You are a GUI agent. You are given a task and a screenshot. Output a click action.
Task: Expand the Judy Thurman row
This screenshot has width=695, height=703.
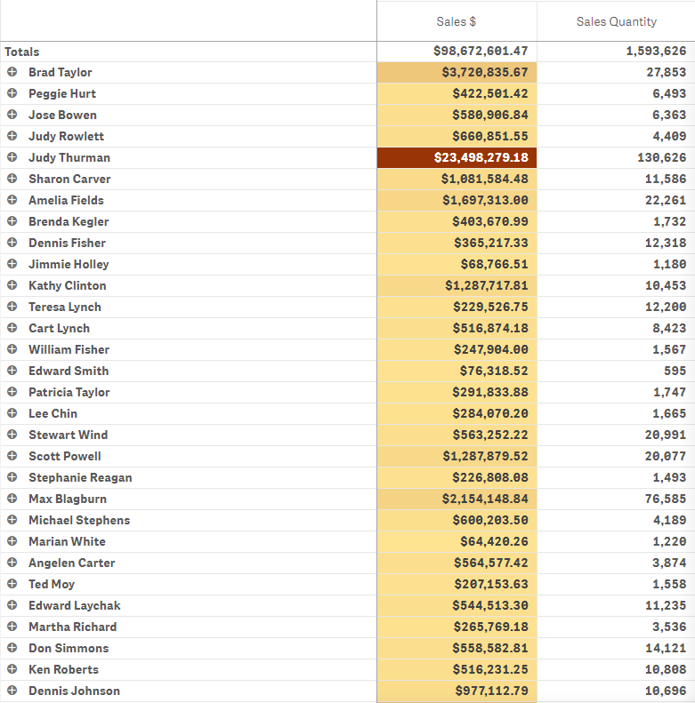coord(12,157)
